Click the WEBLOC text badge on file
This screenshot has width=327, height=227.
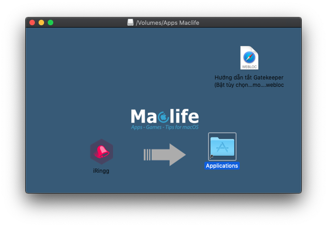(x=249, y=66)
